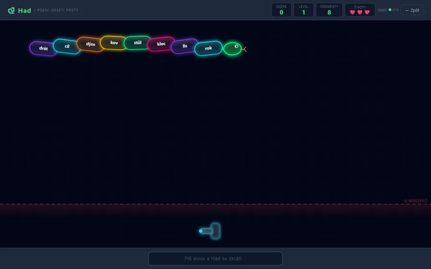
Task: Click the Segmenty counter box
Action: tap(329, 10)
